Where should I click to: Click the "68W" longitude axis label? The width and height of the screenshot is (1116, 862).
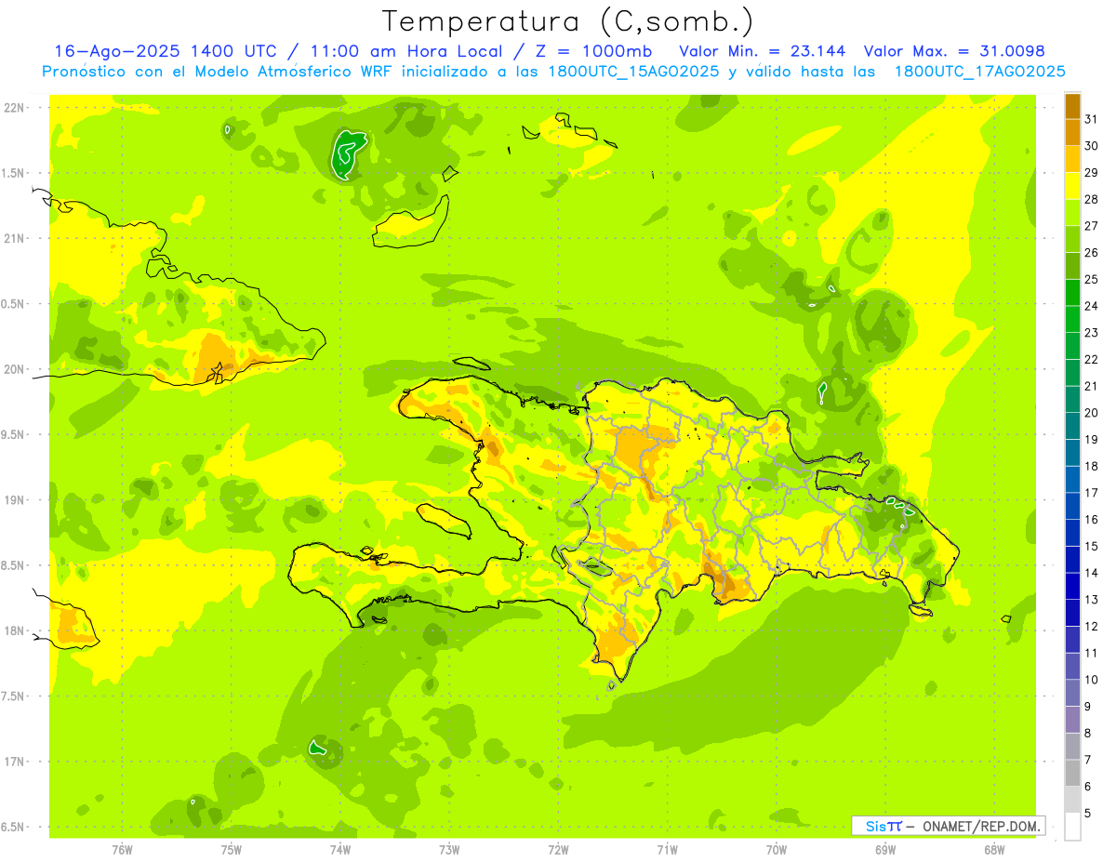994,850
